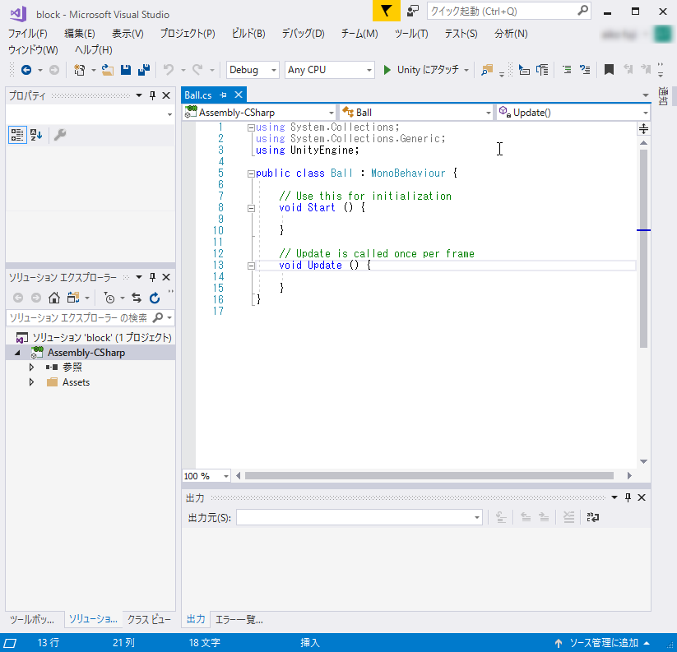Click Unity にアタッチ start button
Viewport: 677px width, 652px height.
pyautogui.click(x=421, y=70)
